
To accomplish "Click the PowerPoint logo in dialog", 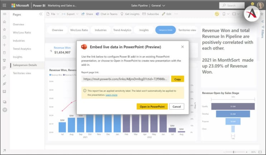I will (84, 47).
